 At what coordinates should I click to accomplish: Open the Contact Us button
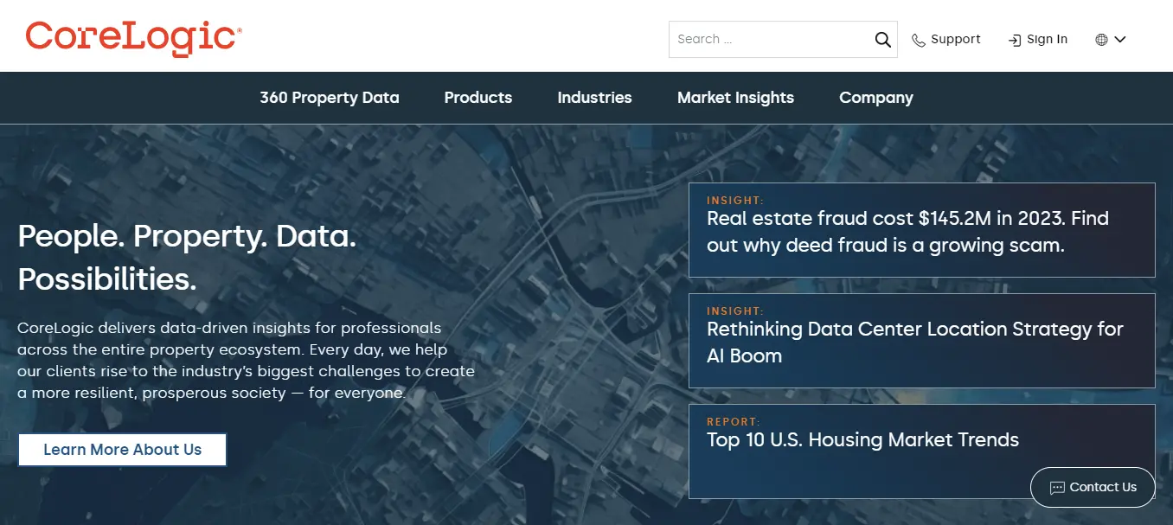(1093, 488)
